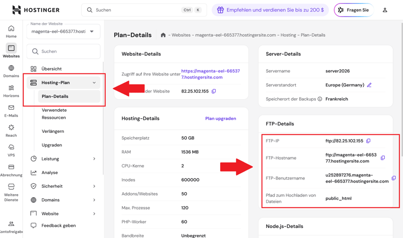Screen dimensions: 403x238
Task: Open the user profile icon
Action: tap(385, 10)
